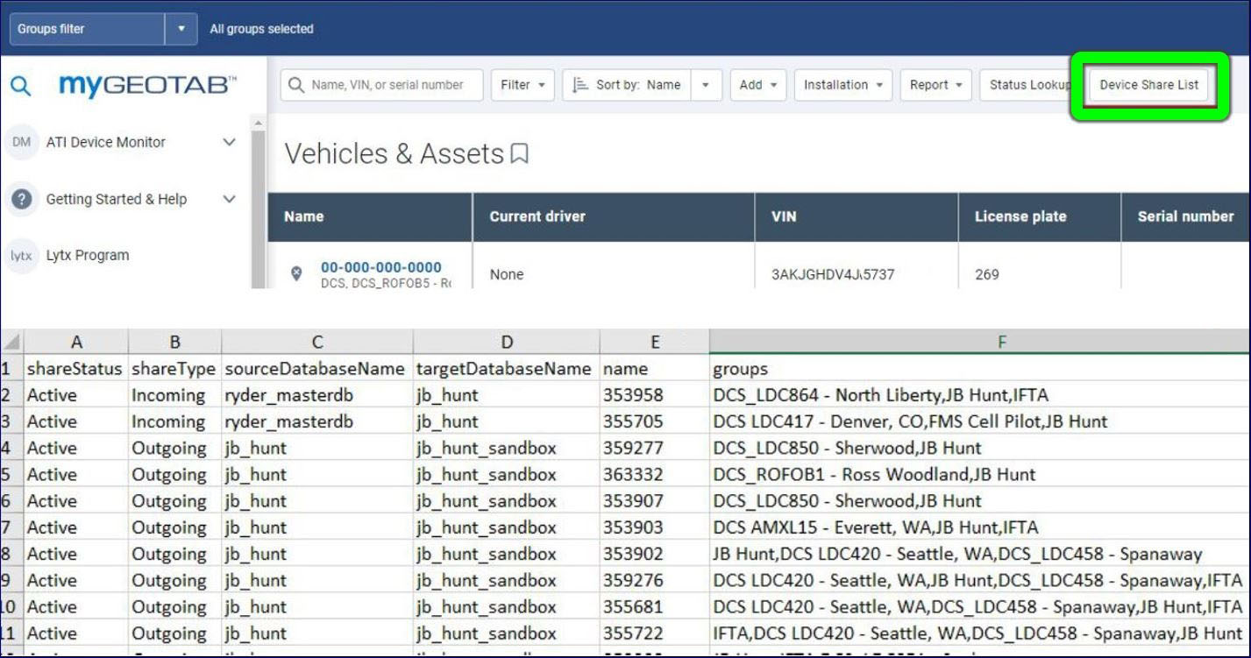Click the sidebar scrollbar up arrow
Viewport: 1251px width, 658px height.
[259, 123]
